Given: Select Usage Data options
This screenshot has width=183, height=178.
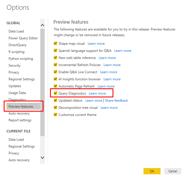Looking at the screenshot, I should [x=17, y=93].
